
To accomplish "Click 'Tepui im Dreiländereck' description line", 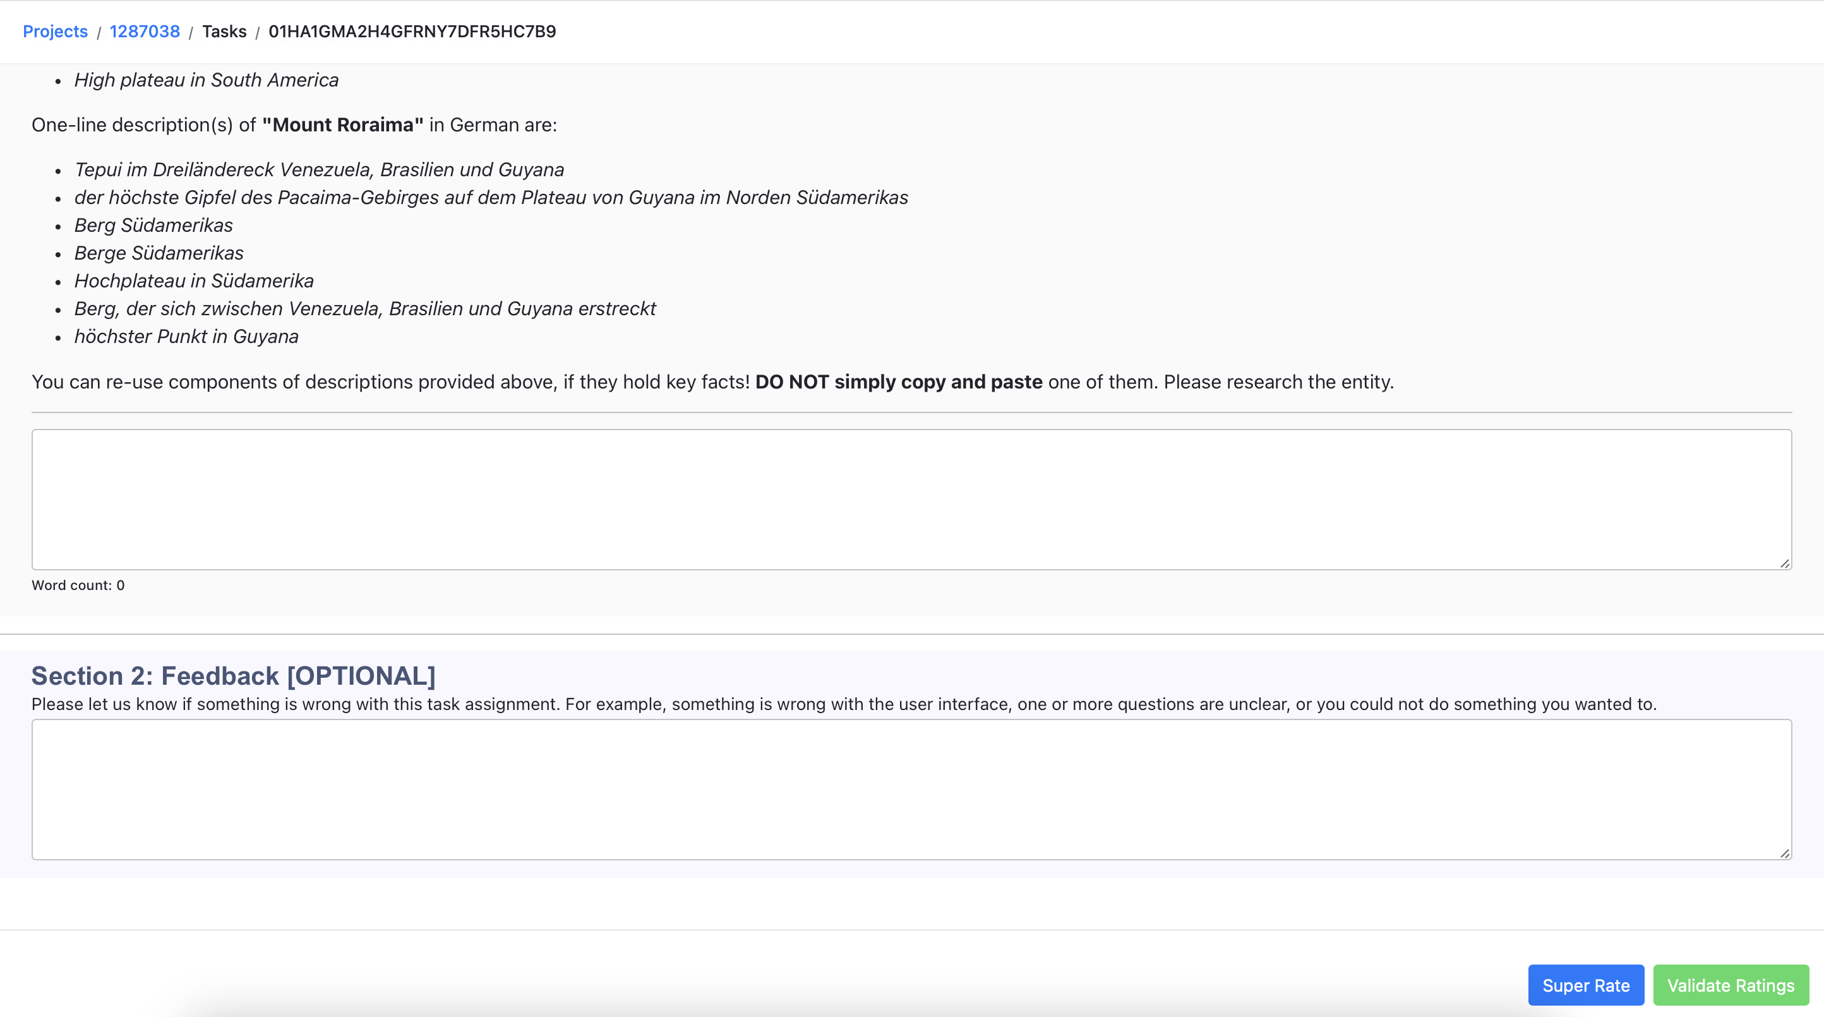I will [319, 170].
